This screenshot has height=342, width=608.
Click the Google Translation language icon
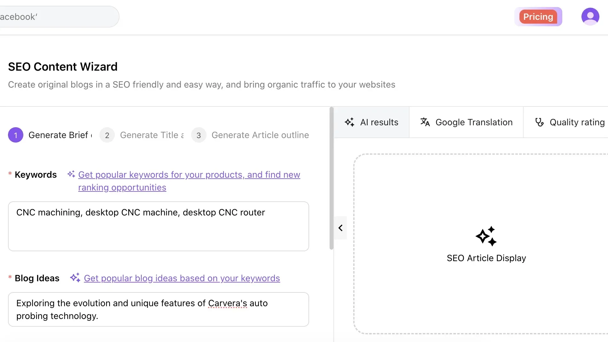[425, 122]
